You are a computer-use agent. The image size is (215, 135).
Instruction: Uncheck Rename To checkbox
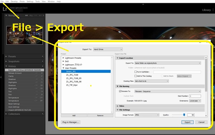pyautogui.click(x=120, y=91)
